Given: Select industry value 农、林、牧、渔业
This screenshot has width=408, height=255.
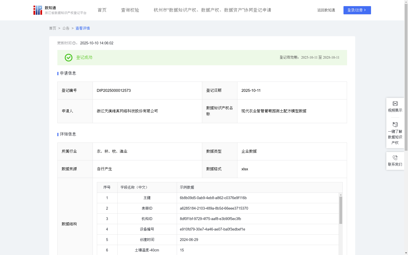Looking at the screenshot, I should pyautogui.click(x=112, y=151).
